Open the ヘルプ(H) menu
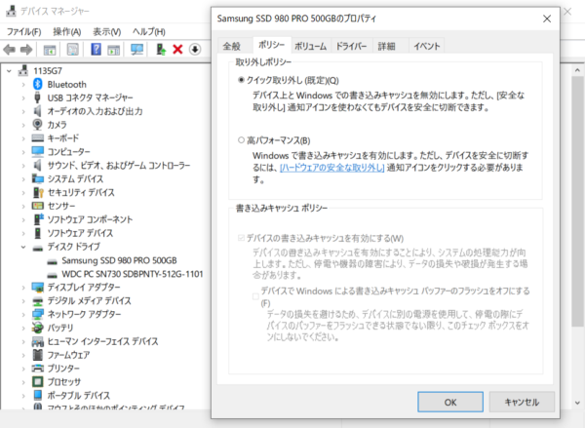Viewport: 585px width, 428px height. tap(149, 32)
